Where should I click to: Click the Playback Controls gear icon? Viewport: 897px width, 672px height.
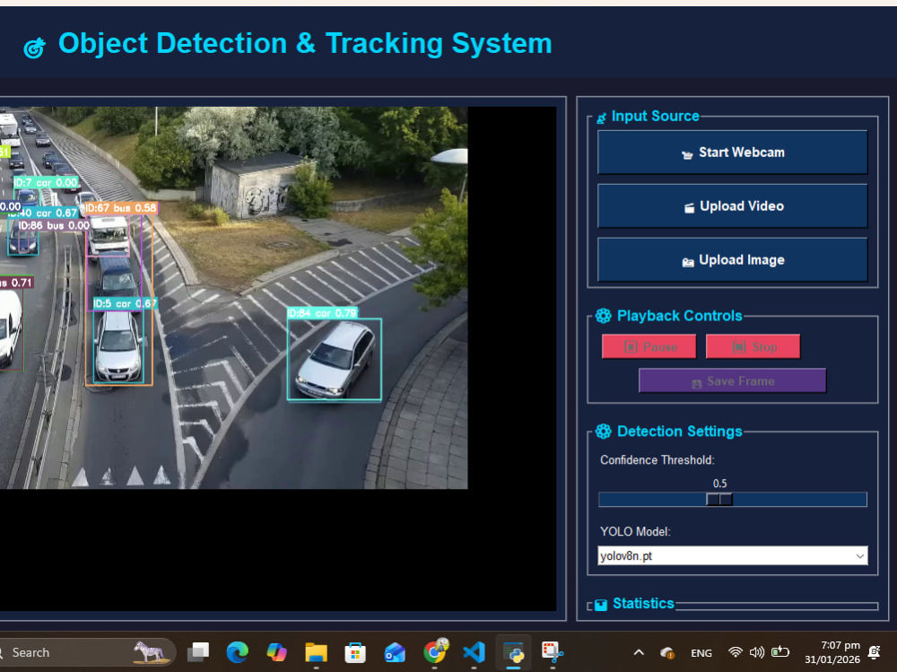(603, 316)
